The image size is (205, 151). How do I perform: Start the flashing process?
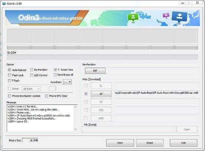120,143
